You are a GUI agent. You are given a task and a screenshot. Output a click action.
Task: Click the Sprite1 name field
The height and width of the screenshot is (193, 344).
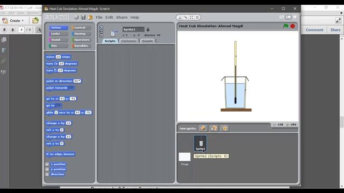click(x=133, y=29)
